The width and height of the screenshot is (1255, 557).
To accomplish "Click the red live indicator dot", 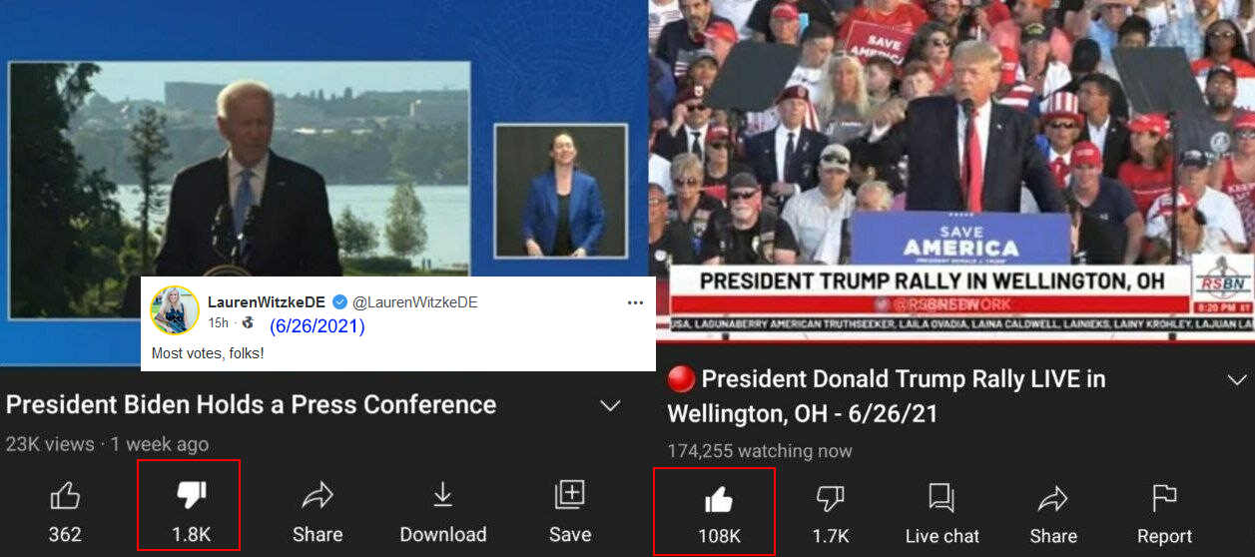I will point(680,379).
